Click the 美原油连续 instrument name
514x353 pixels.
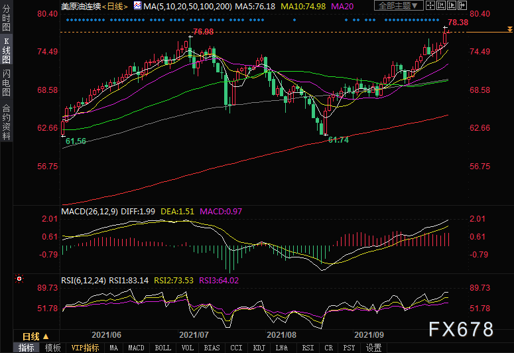pos(81,6)
